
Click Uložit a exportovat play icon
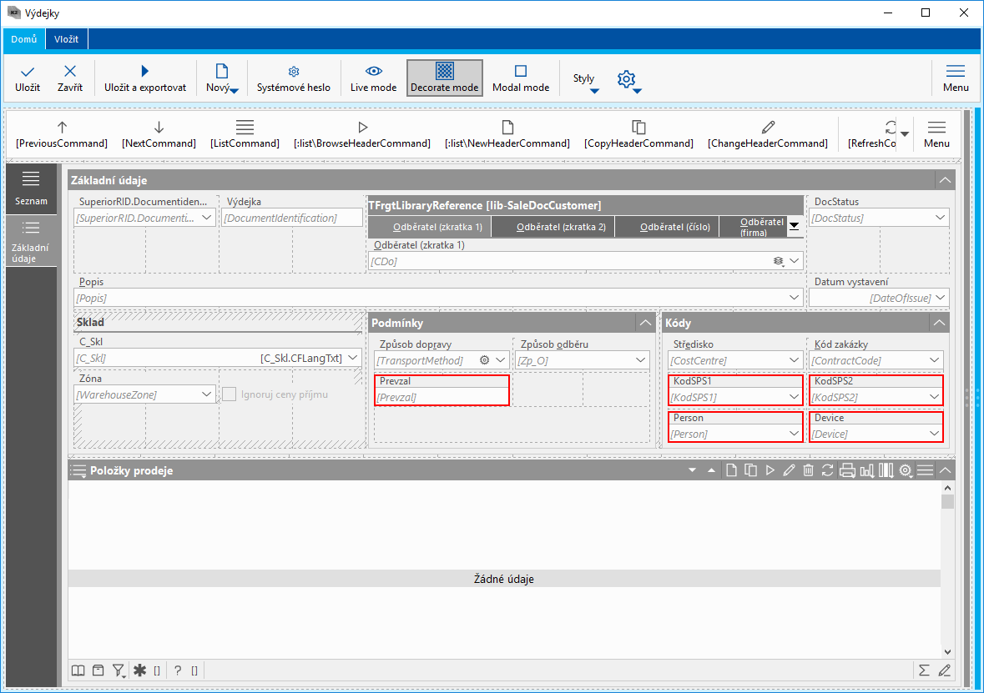pos(145,73)
